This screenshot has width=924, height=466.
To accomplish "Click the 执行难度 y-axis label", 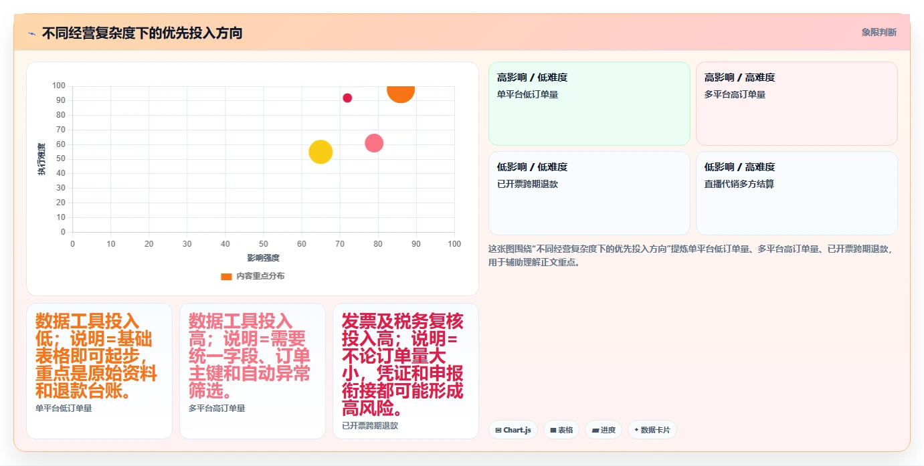I will (41, 159).
